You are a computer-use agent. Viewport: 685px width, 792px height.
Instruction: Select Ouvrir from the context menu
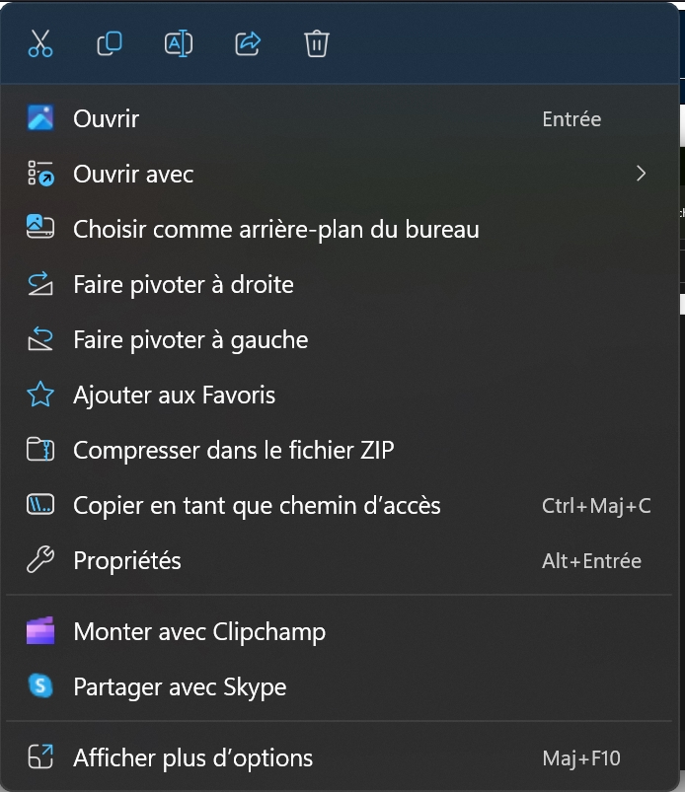pyautogui.click(x=107, y=119)
